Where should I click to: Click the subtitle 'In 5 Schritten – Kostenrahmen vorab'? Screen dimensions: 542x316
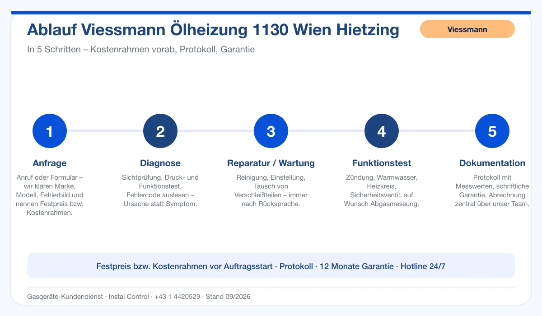(141, 49)
